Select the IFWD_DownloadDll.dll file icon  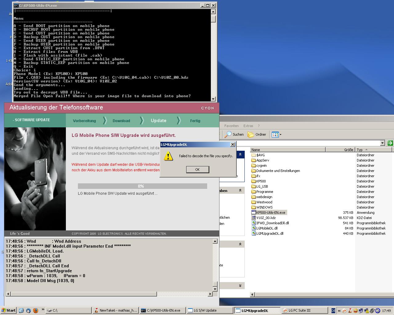[254, 223]
